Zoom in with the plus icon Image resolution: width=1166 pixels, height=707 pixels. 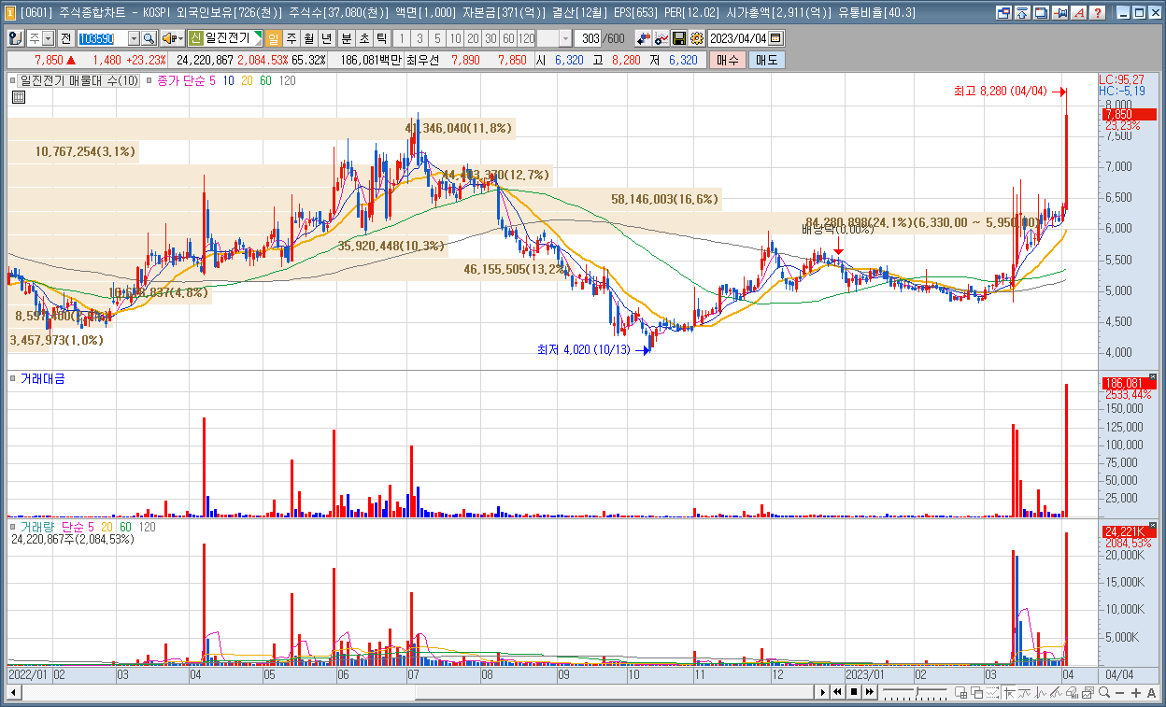[1135, 693]
